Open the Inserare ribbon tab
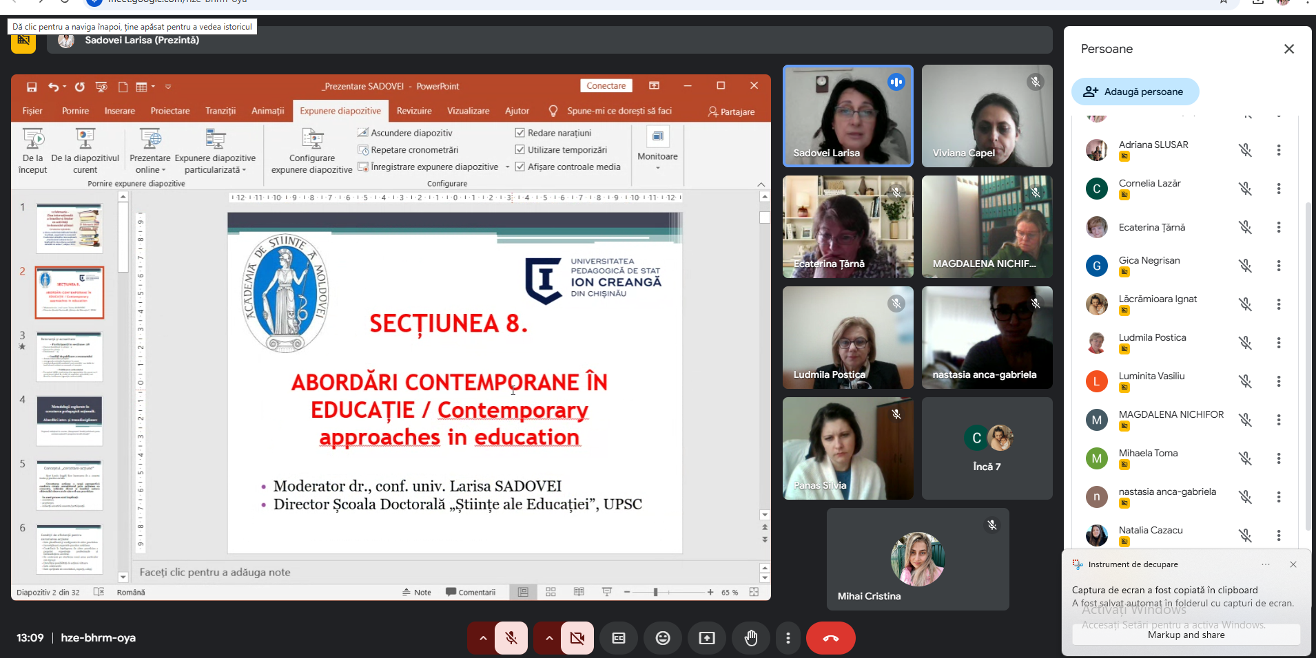 tap(120, 111)
